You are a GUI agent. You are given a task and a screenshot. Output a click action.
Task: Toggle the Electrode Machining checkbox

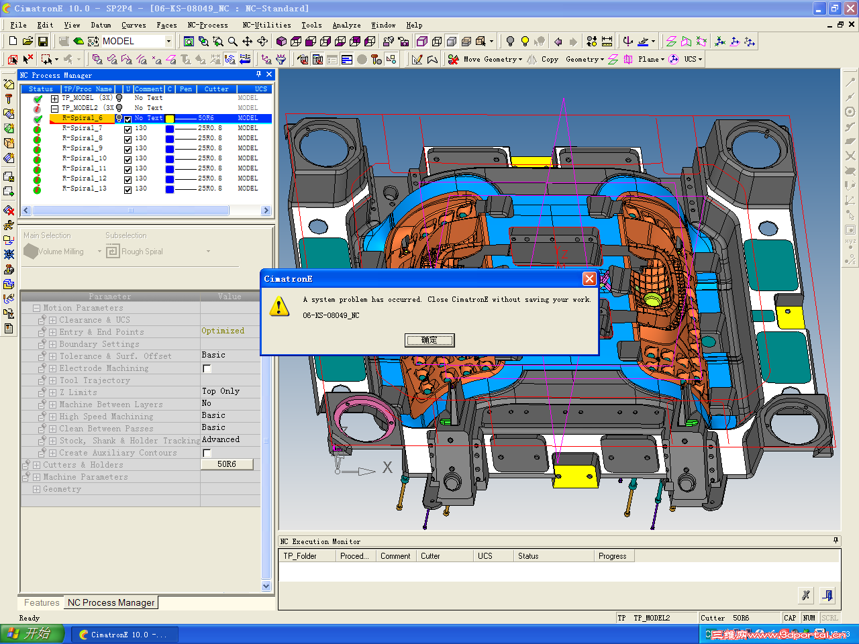pyautogui.click(x=207, y=369)
